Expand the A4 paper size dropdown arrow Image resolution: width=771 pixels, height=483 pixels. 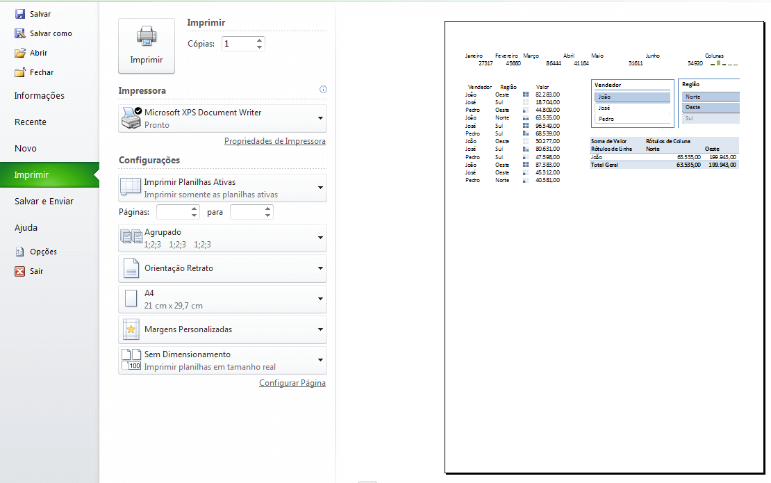(x=321, y=299)
